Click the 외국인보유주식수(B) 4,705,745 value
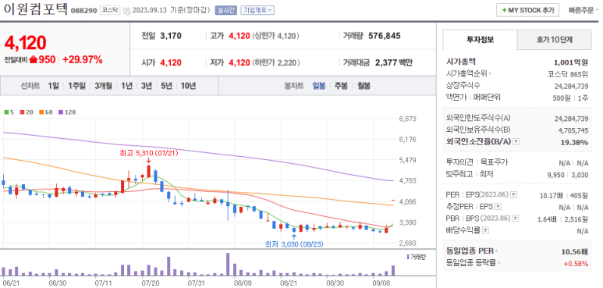603x288 pixels. coord(573,130)
